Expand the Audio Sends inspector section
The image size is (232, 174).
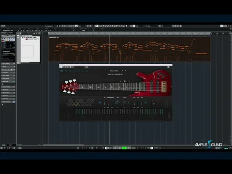pos(8,78)
